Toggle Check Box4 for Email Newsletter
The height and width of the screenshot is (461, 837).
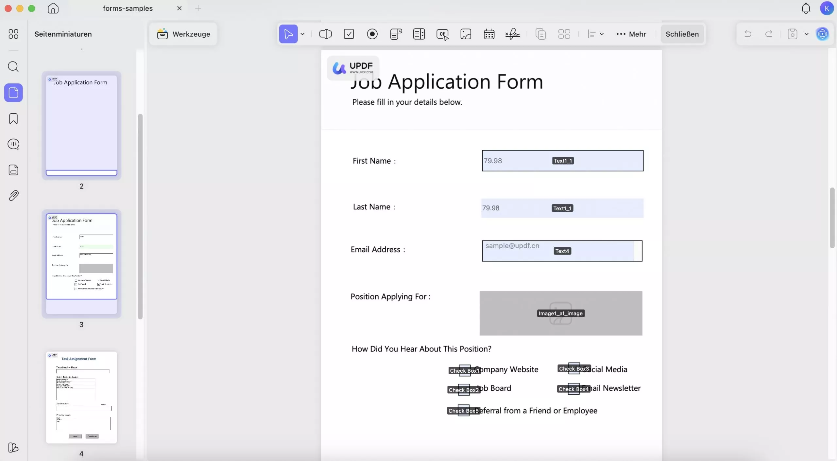[574, 389]
